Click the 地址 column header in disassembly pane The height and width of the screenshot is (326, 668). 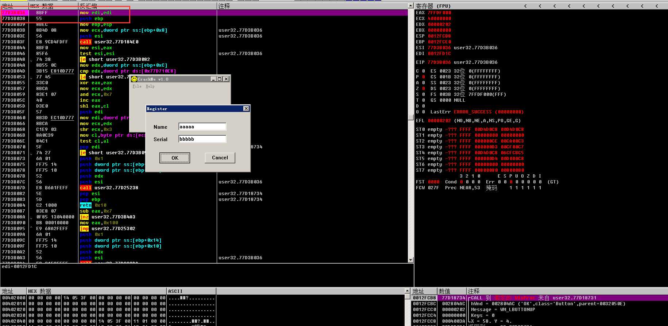point(14,6)
